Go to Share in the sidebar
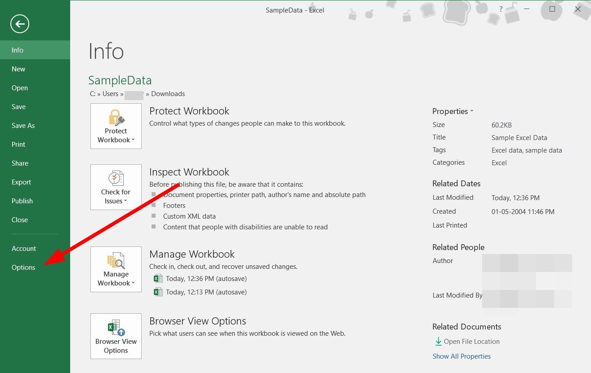Viewport: 591px width, 373px height. tap(35, 163)
